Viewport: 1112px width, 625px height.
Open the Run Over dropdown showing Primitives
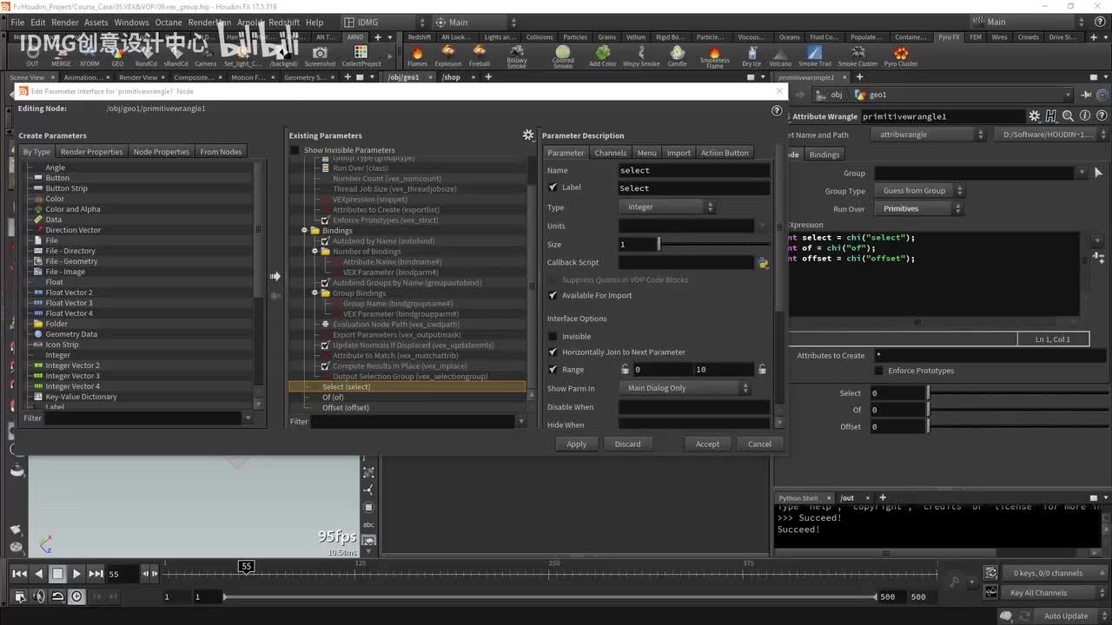pyautogui.click(x=919, y=208)
